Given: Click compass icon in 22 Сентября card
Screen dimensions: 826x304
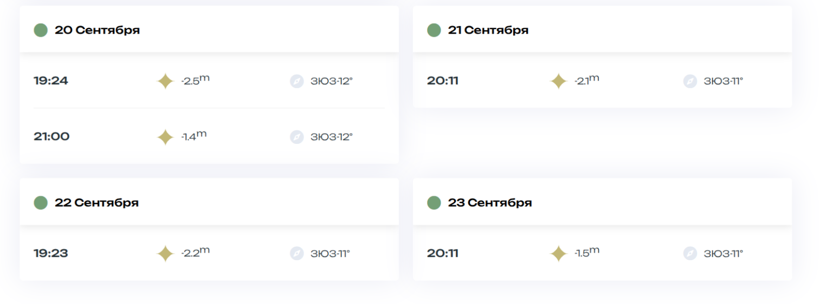Looking at the screenshot, I should (x=296, y=253).
